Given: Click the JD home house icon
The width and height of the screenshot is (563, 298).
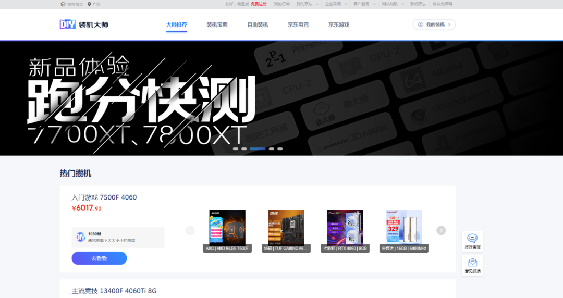Looking at the screenshot, I should point(63,4).
